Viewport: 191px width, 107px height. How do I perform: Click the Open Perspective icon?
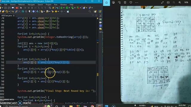95,11
